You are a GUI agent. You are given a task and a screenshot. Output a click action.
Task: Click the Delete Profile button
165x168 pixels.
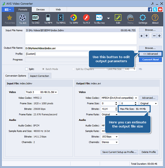[x=148, y=152]
